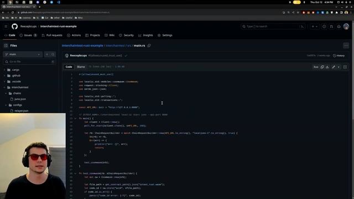Click the GitHub Octocat logo
The height and width of the screenshot is (199, 354).
coord(15,27)
